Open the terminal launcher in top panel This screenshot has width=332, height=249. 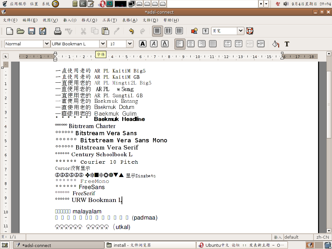click(x=83, y=4)
